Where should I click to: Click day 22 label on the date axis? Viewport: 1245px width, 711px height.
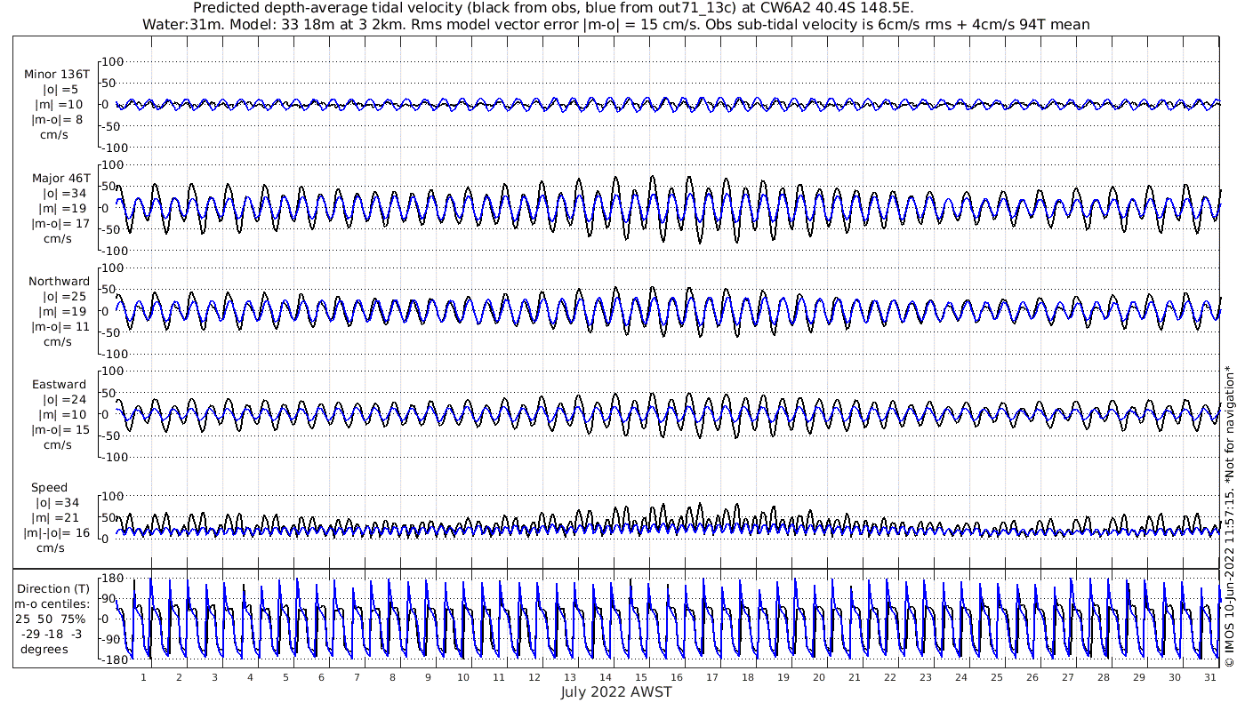pyautogui.click(x=889, y=676)
